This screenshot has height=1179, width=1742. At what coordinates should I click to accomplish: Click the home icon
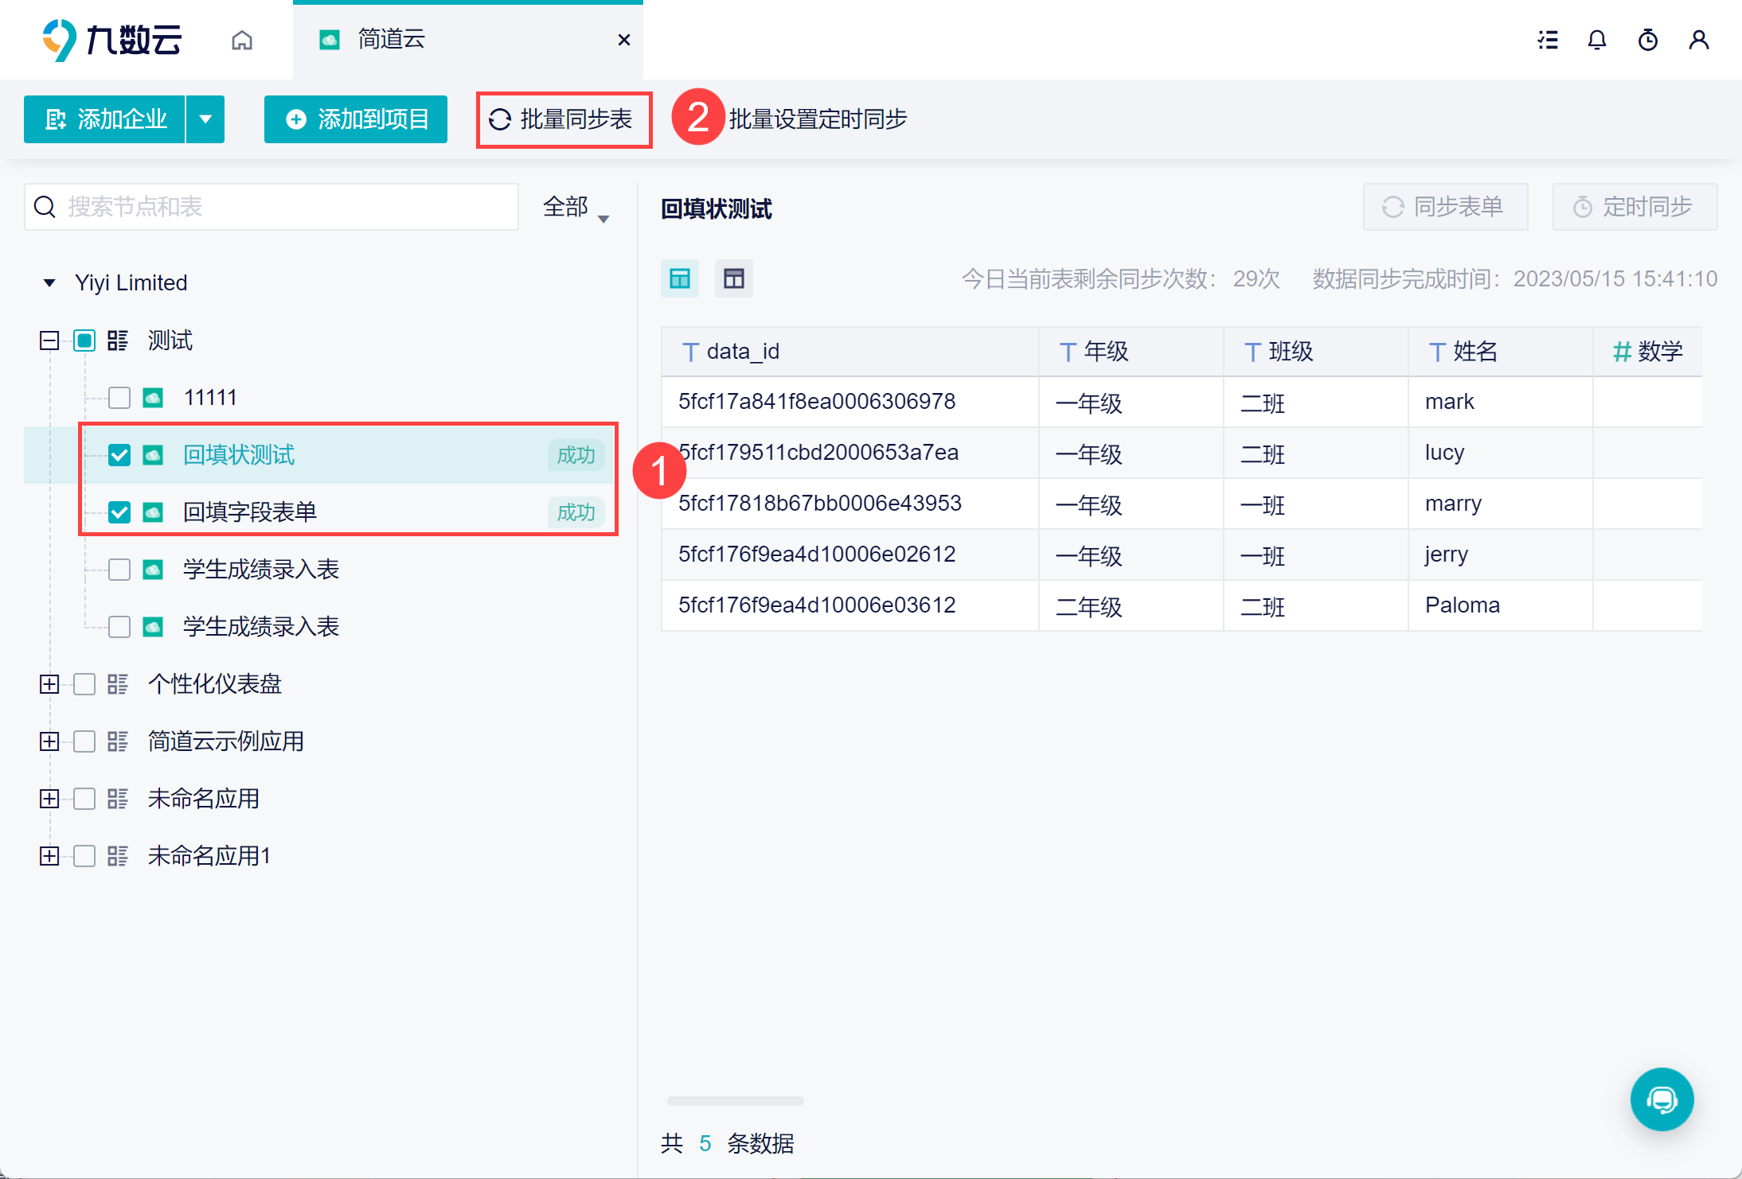[242, 40]
